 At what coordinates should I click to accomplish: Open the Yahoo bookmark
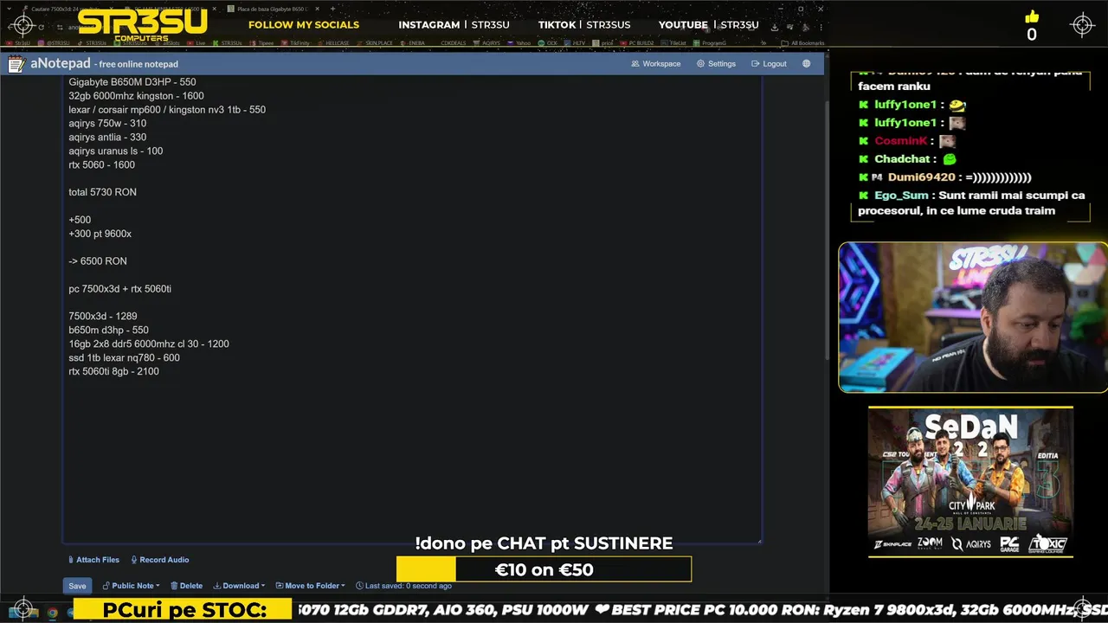tap(519, 42)
